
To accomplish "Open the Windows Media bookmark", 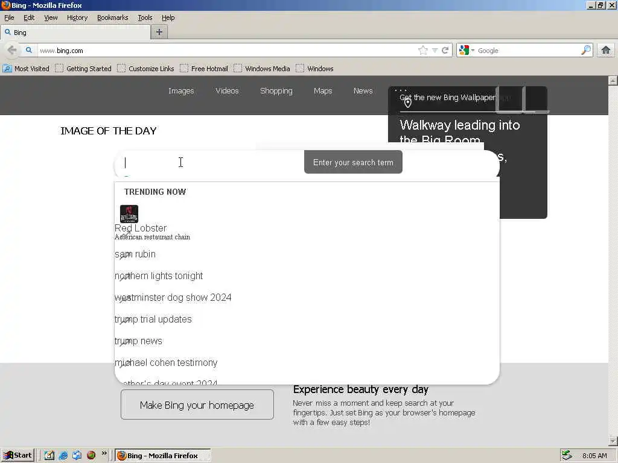I will (x=262, y=69).
